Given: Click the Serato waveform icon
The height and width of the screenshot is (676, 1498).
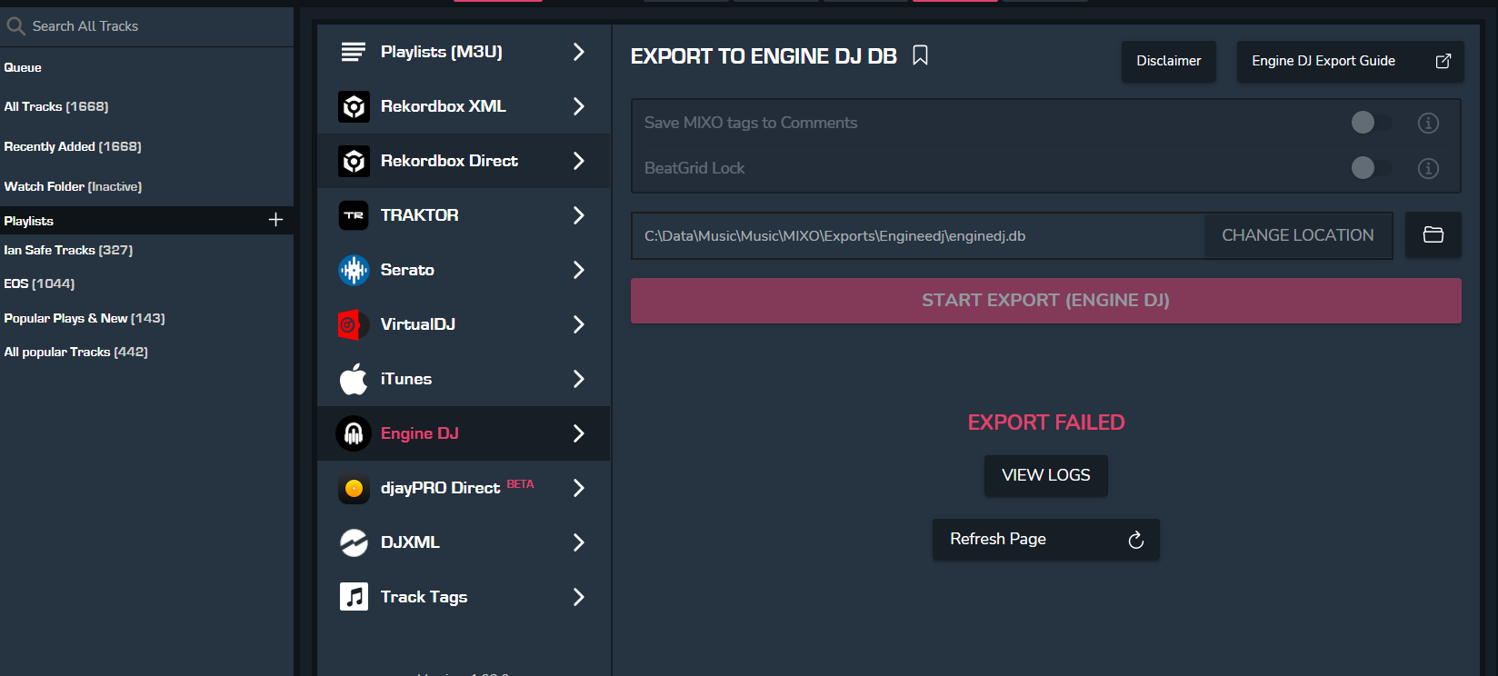Looking at the screenshot, I should point(354,270).
